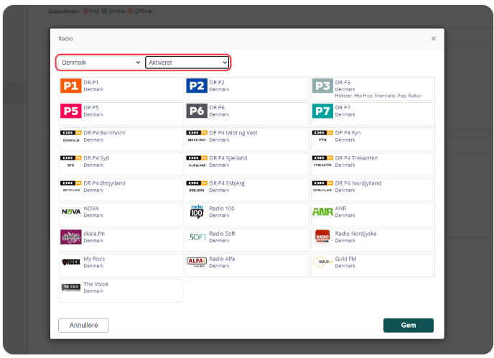Open the Aktiveret status dropdown
494x358 pixels.
187,63
